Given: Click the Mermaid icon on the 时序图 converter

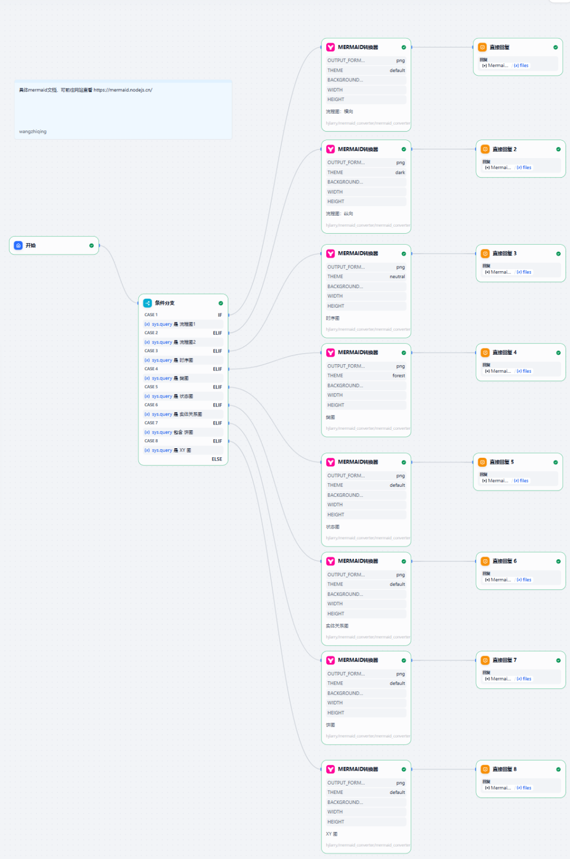Looking at the screenshot, I should click(330, 253).
